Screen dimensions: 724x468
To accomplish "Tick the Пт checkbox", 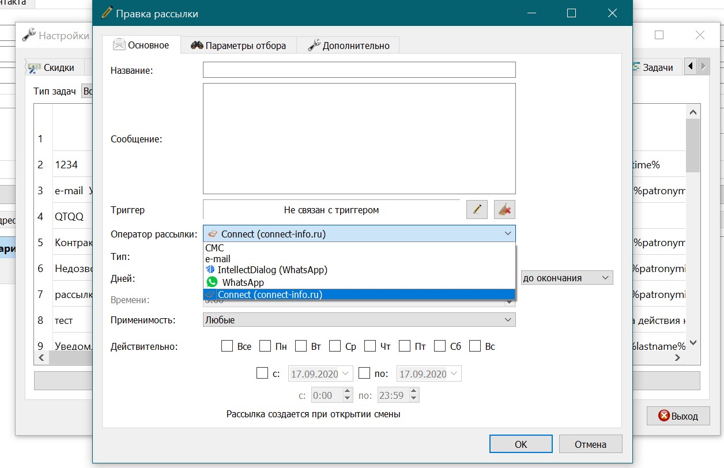I will pos(405,346).
